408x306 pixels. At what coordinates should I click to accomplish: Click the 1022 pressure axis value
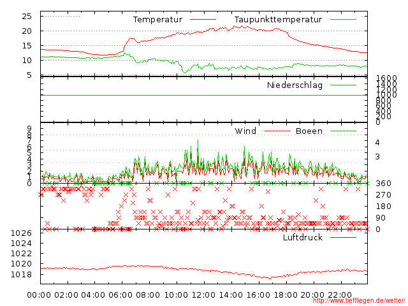[21, 254]
